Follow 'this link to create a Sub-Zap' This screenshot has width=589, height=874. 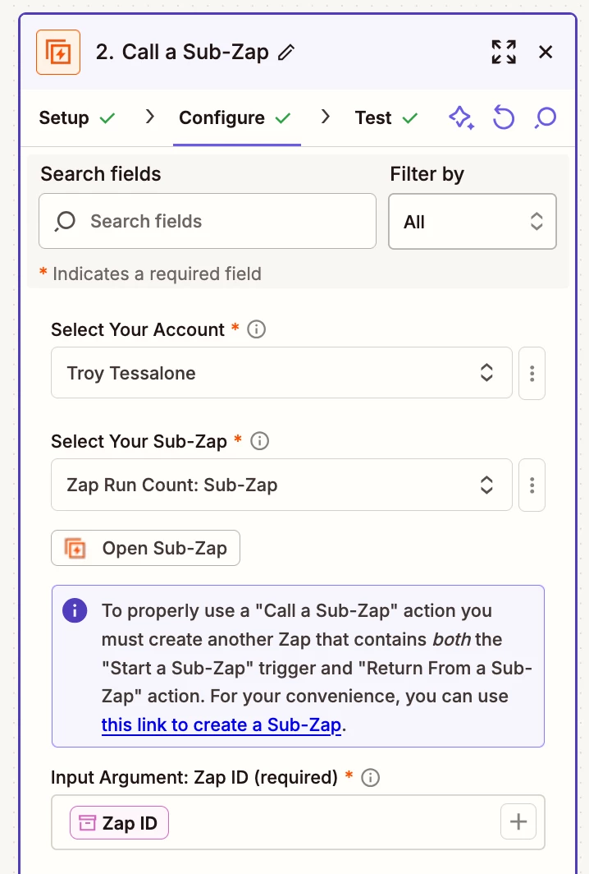[221, 725]
